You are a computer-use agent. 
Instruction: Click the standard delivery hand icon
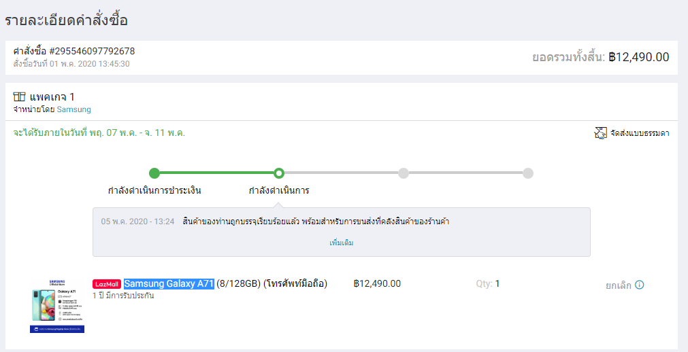pos(600,133)
